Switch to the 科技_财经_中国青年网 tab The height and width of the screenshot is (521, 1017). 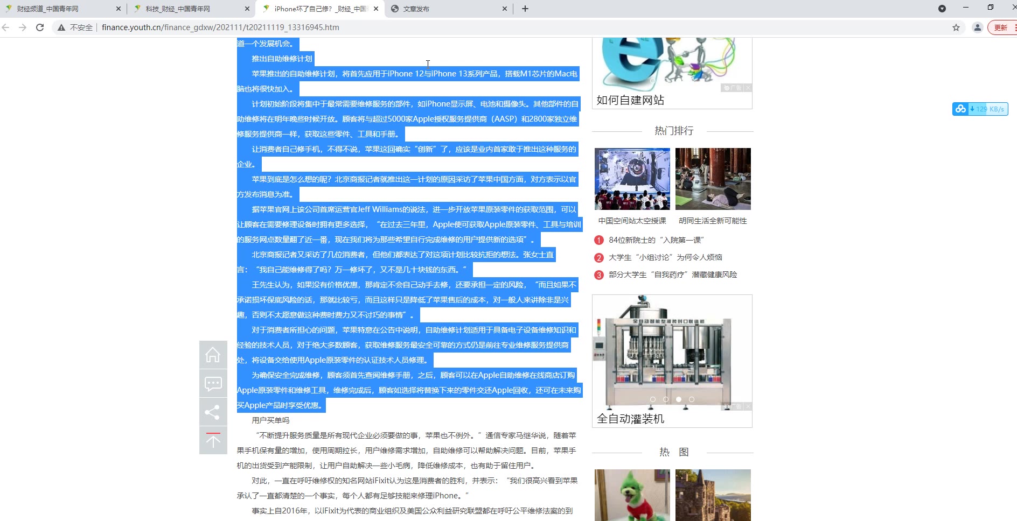191,9
